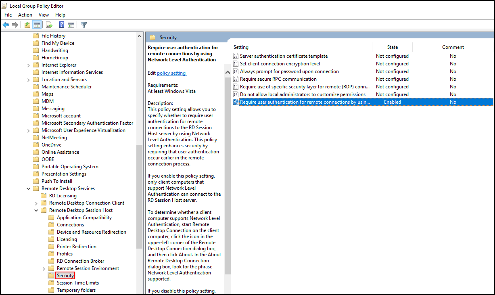Click the OneDrive folder icon

tap(36, 145)
